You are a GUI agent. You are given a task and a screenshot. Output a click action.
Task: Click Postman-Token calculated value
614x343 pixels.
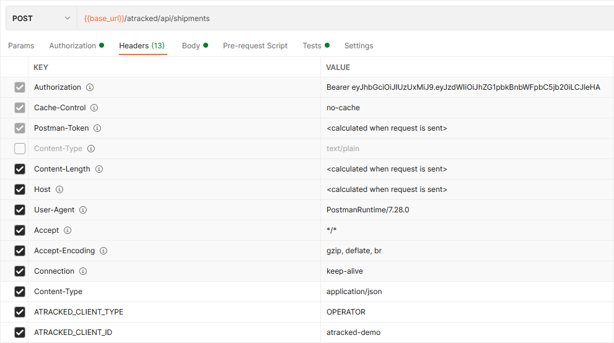tap(387, 128)
